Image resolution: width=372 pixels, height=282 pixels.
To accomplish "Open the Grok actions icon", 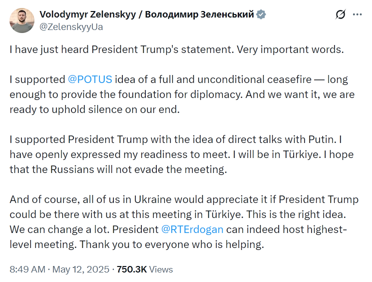I will pyautogui.click(x=340, y=15).
